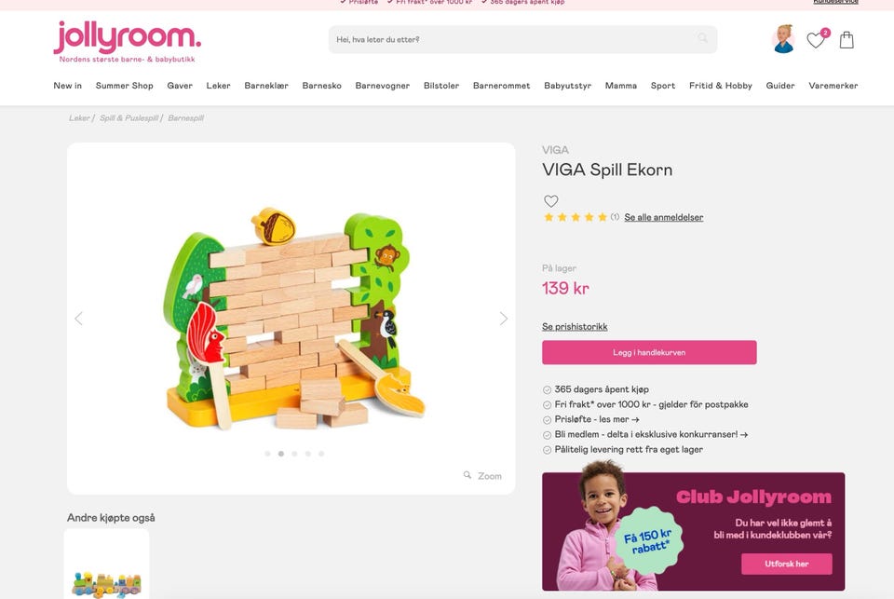Open the Fritid & Hobby menu
Screen dimensions: 894x599
click(x=720, y=86)
